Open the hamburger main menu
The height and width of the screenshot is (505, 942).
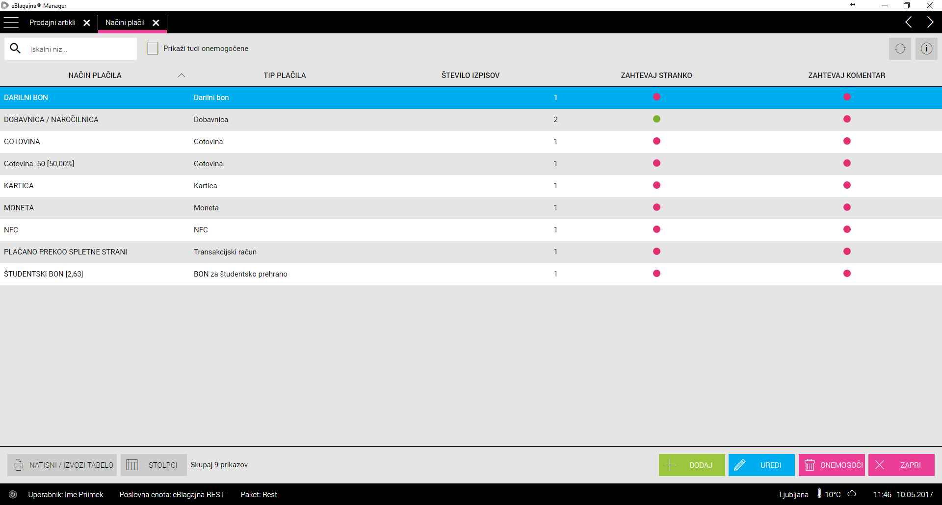pos(11,23)
